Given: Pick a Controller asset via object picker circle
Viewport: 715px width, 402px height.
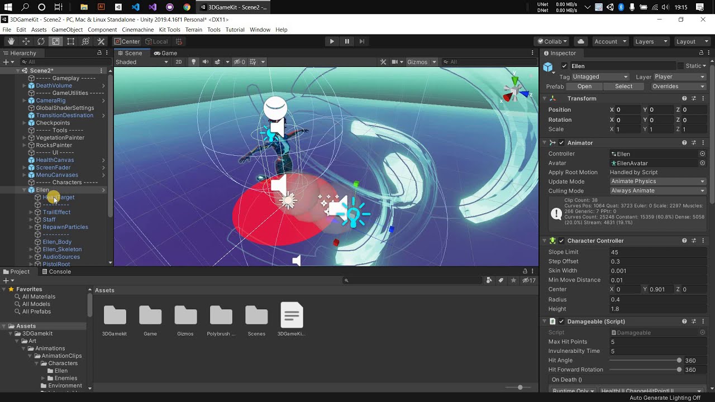Looking at the screenshot, I should pyautogui.click(x=702, y=154).
